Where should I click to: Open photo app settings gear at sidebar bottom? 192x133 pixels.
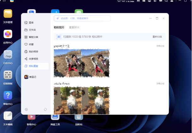(26, 109)
